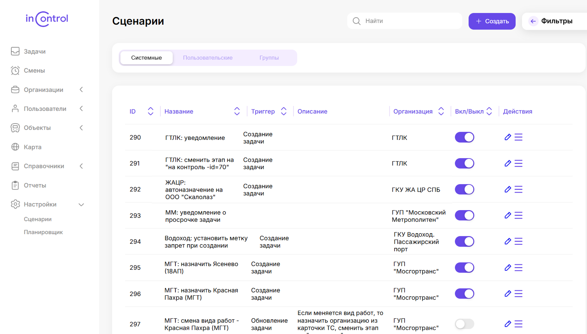The image size is (587, 334).
Task: Click the Объекты bus icon
Action: (15, 128)
